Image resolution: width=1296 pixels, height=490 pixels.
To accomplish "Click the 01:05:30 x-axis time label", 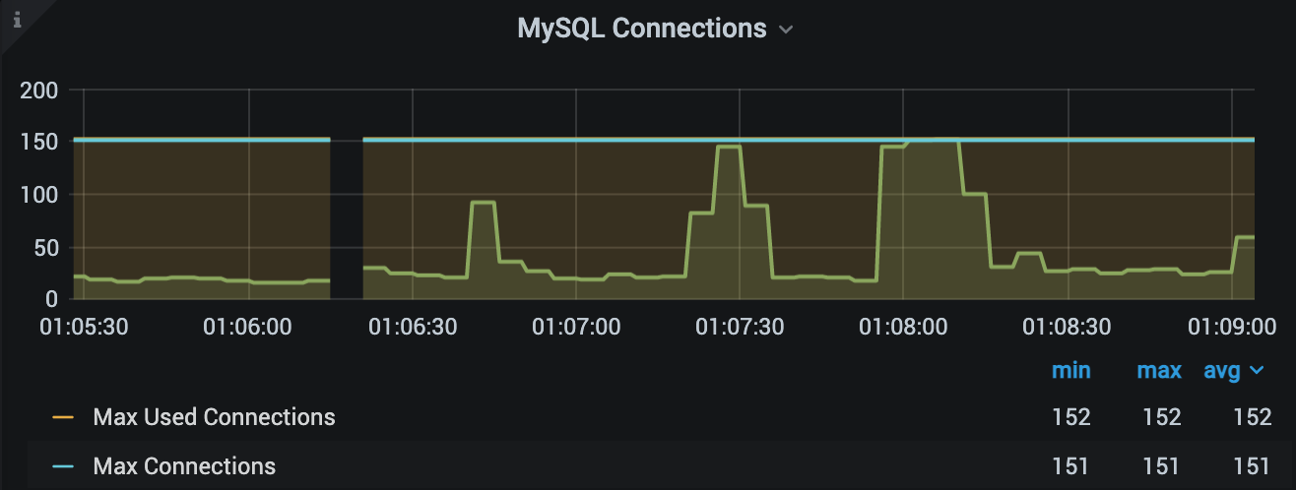I will coord(84,326).
